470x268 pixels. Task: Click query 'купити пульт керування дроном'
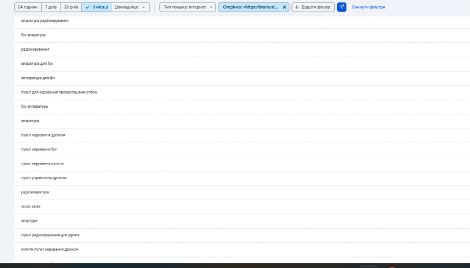[x=50, y=250]
